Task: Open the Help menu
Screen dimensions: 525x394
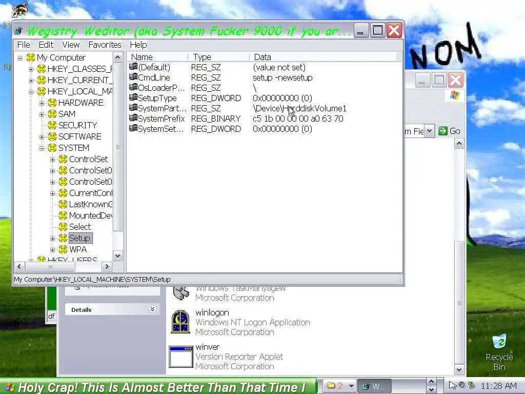Action: click(x=138, y=45)
